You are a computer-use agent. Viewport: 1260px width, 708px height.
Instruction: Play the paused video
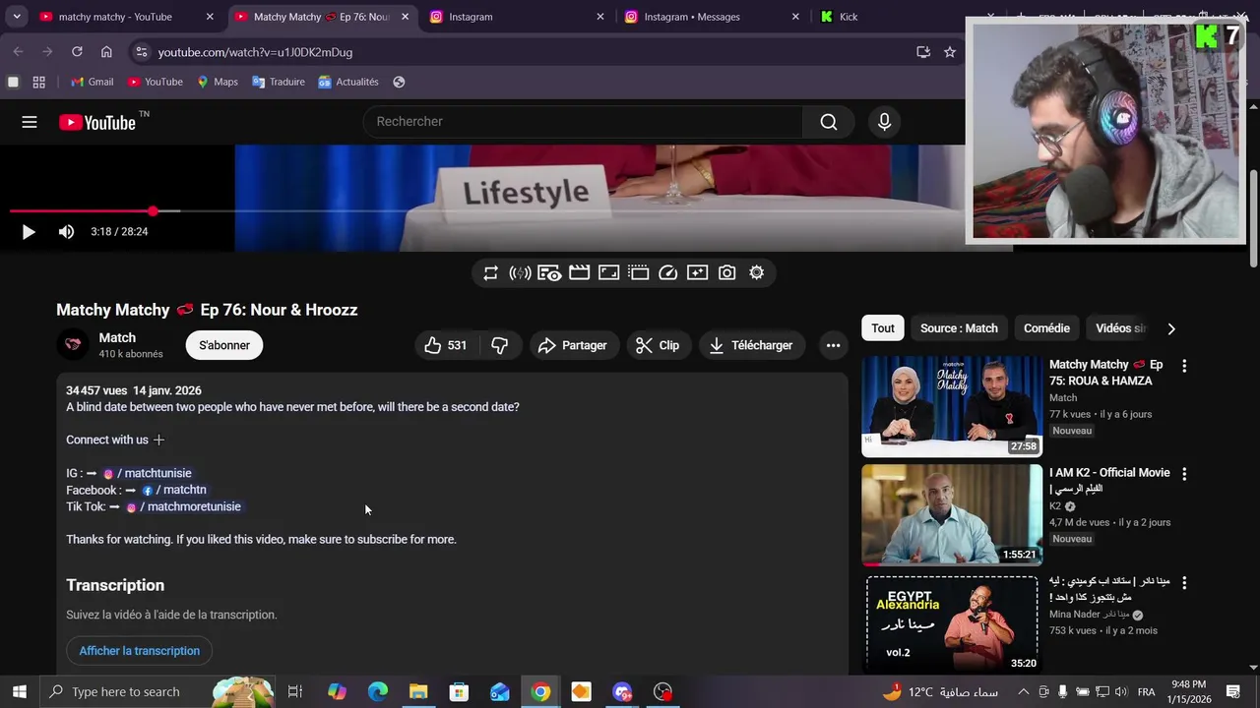coord(28,232)
